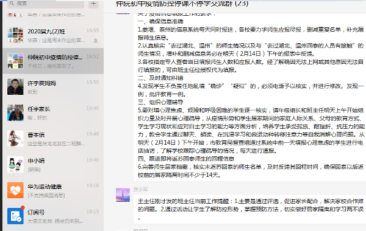Click the 2020届九(2)班 group avatar

tap(15, 35)
